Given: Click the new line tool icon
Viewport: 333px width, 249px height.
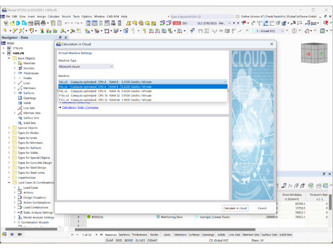Looking at the screenshot, I should (x=15, y=31).
